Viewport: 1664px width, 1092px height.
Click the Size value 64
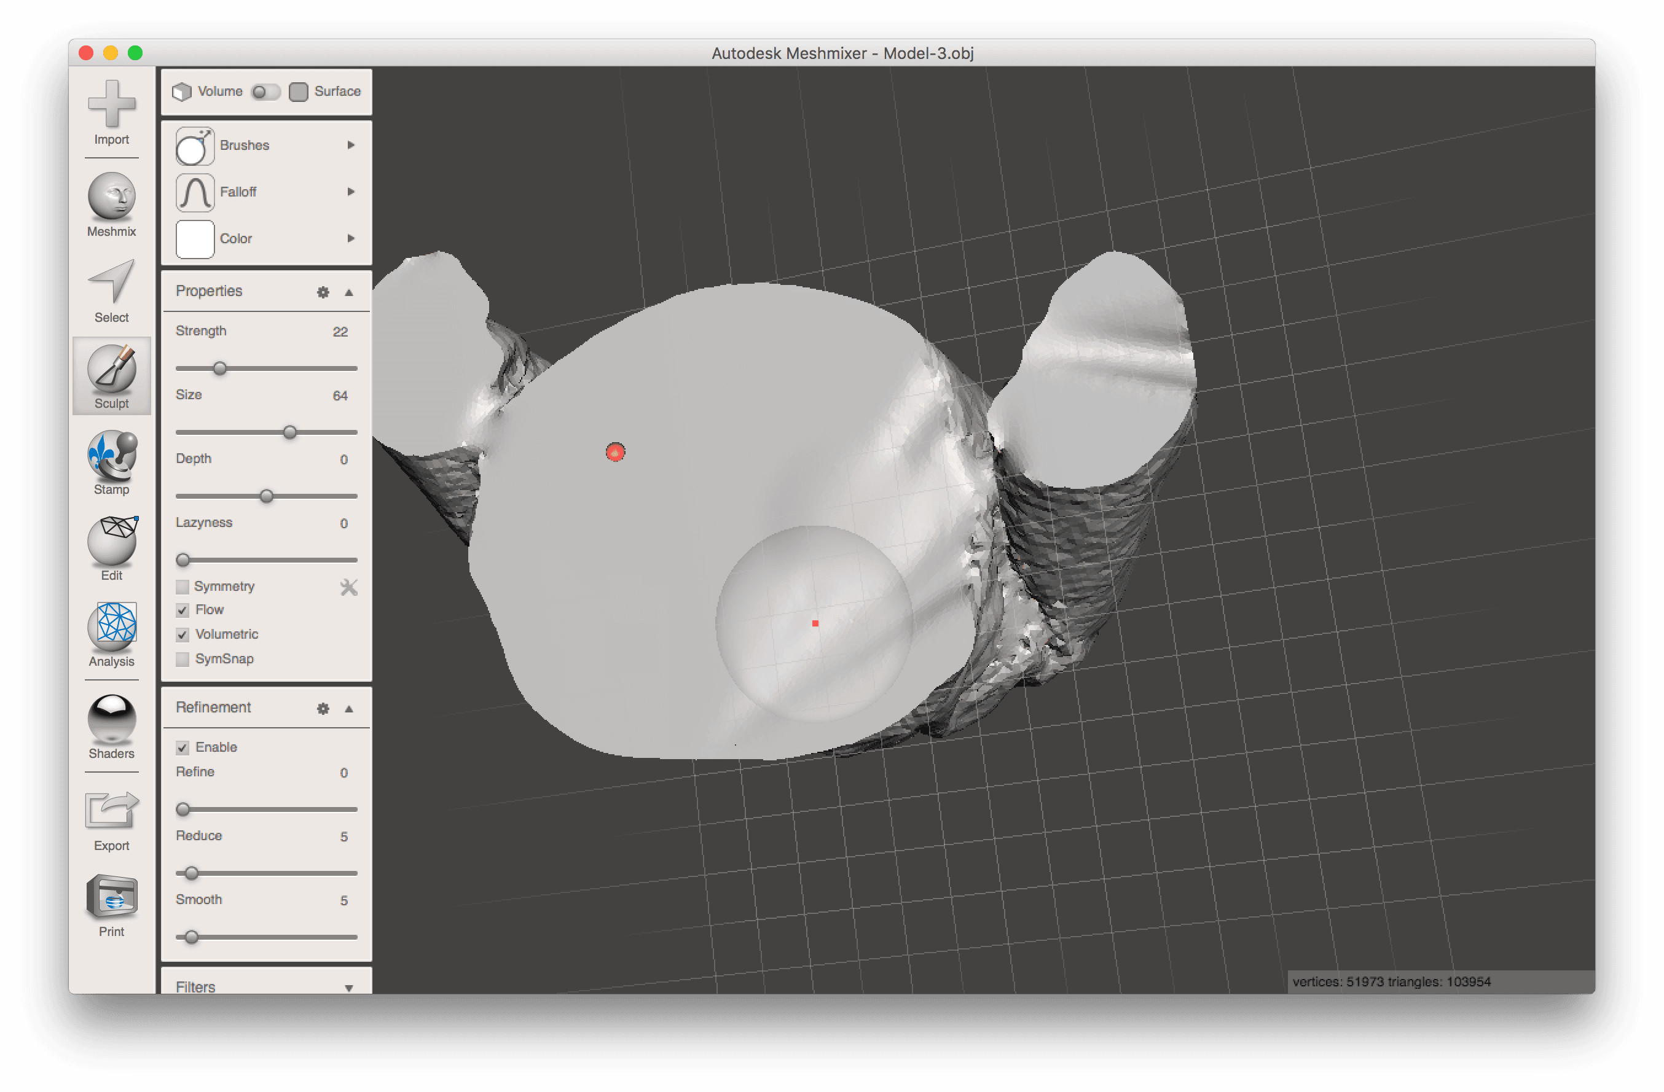(x=340, y=396)
